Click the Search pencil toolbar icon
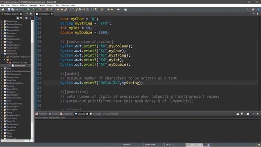Viewport: 261px width, 147px height. [66, 9]
